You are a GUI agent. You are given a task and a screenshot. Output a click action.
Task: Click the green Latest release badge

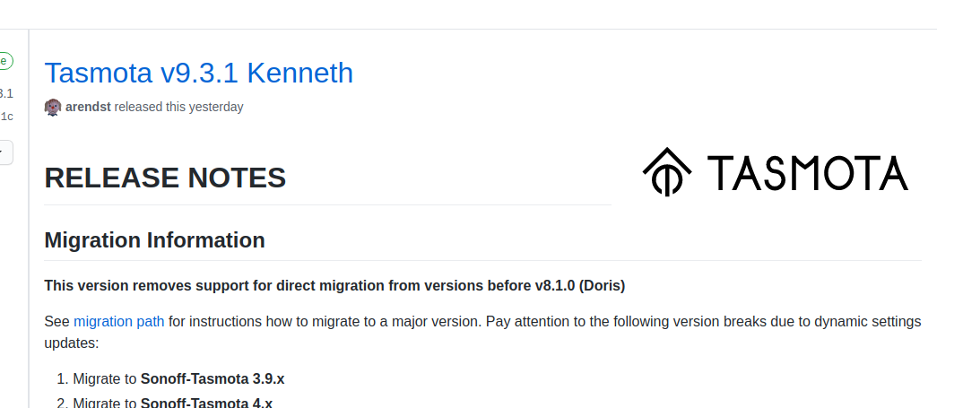click(4, 62)
